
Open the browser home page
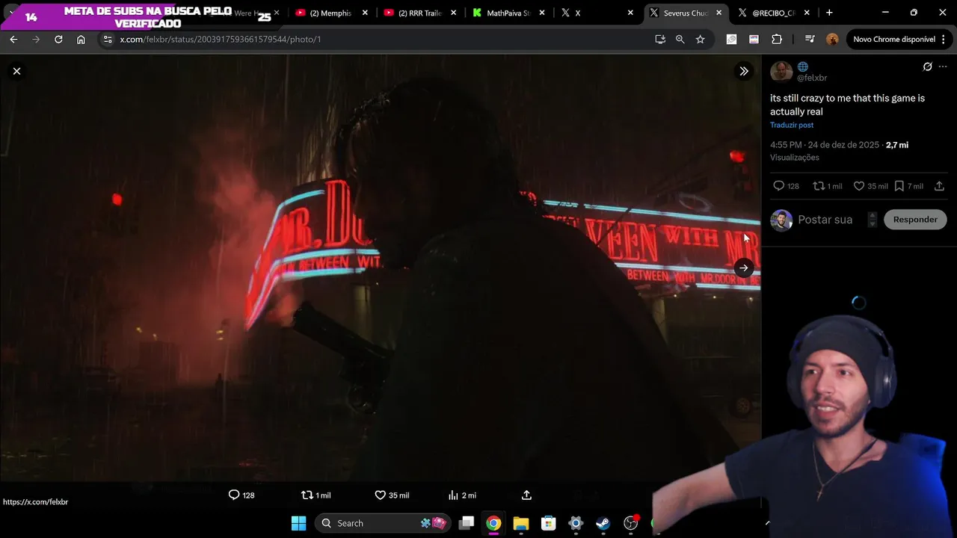(x=81, y=39)
